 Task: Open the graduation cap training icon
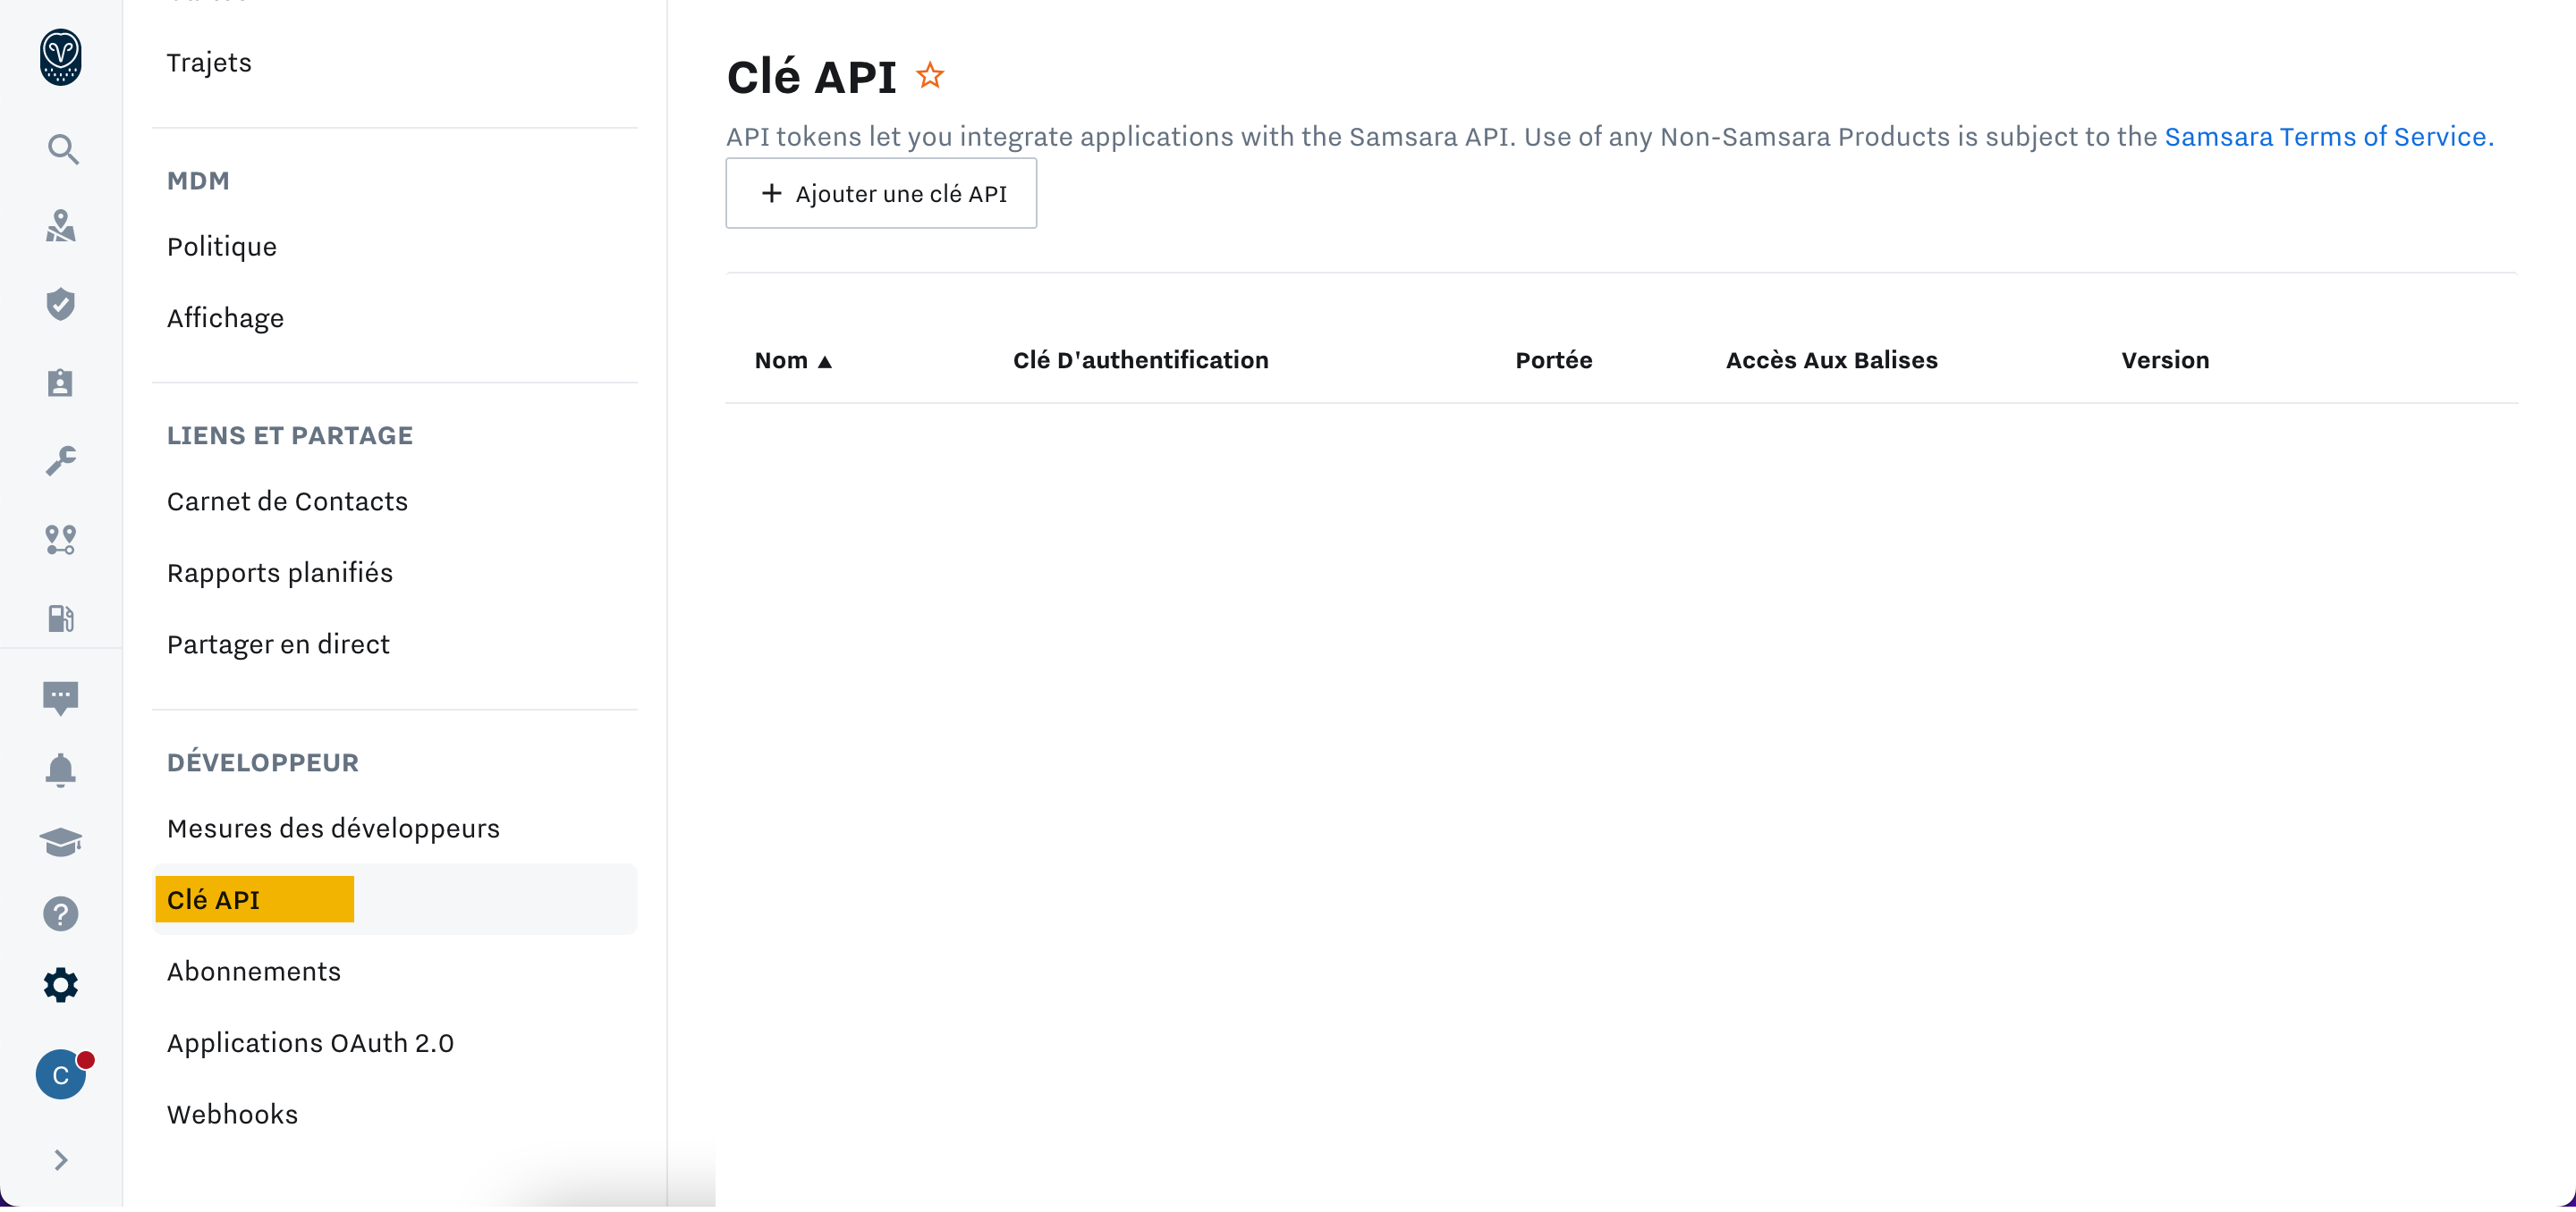(x=61, y=842)
